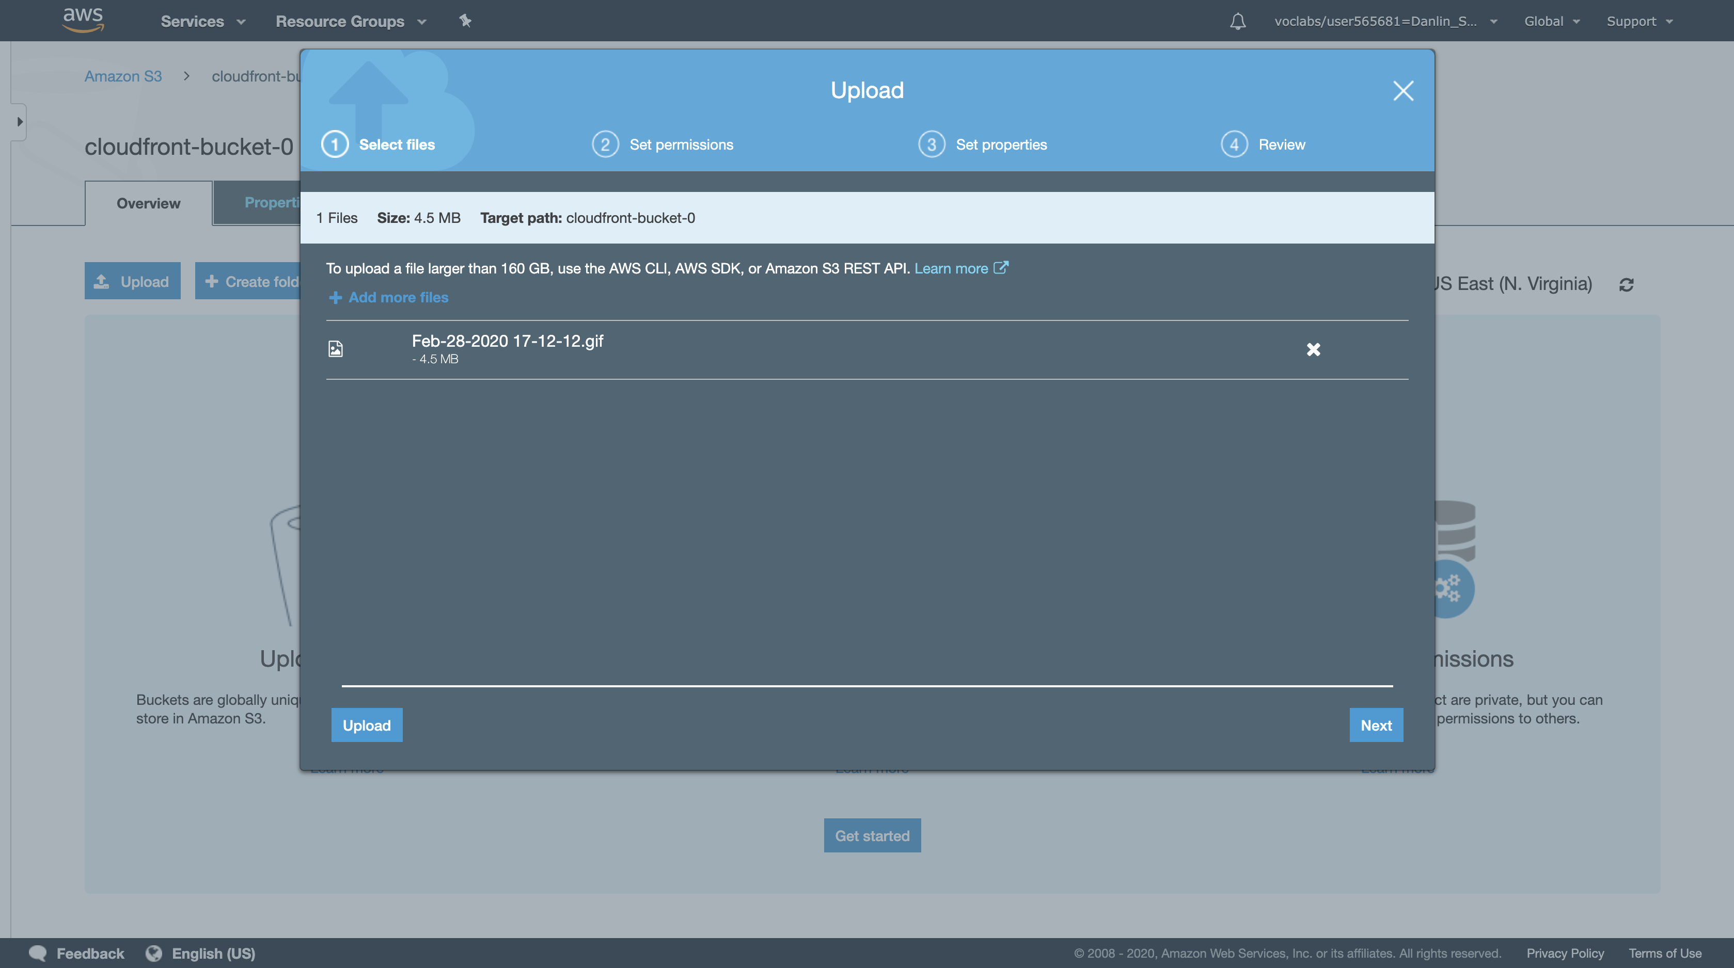The height and width of the screenshot is (968, 1734).
Task: Click the pin shortcut icon in navbar
Action: [x=465, y=21]
